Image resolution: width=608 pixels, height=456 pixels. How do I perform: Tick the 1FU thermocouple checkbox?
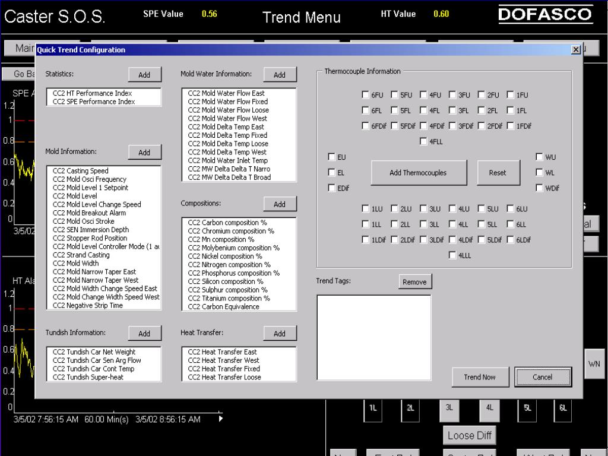(x=510, y=94)
